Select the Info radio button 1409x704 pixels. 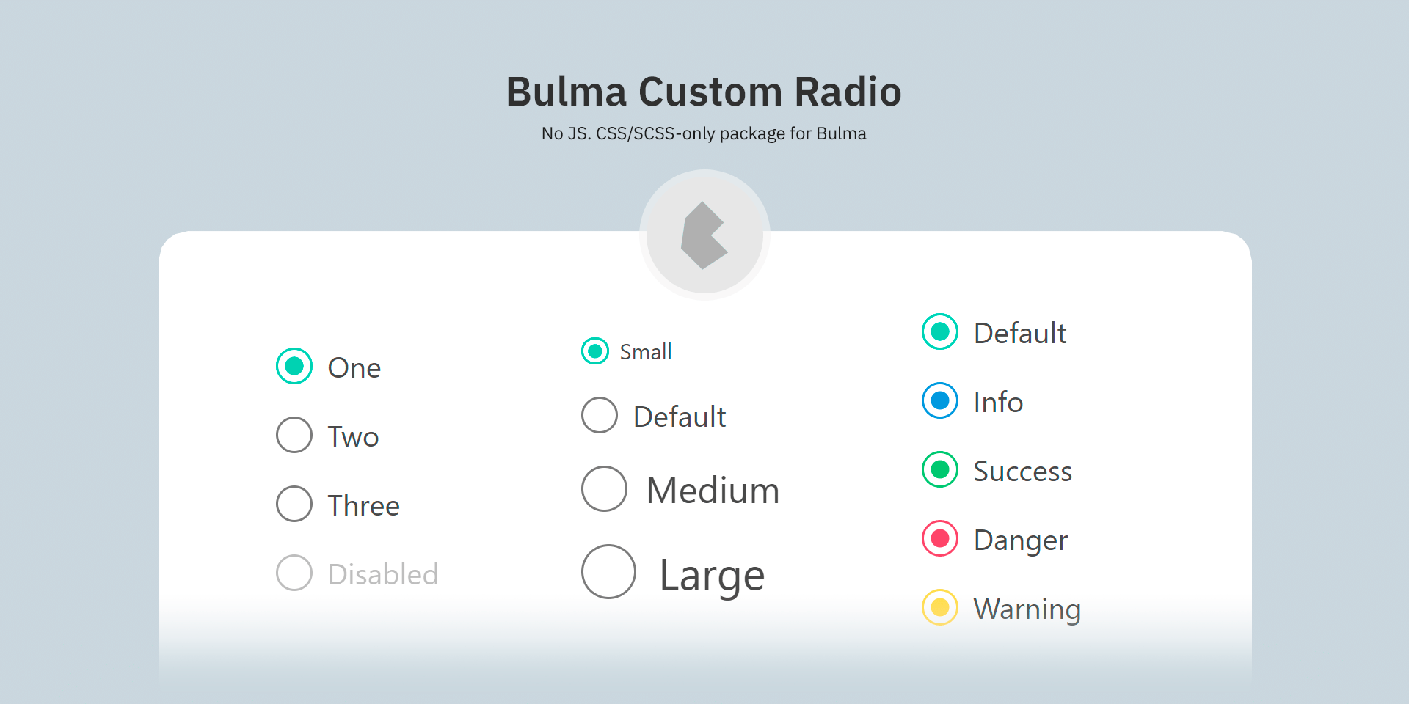click(x=939, y=401)
